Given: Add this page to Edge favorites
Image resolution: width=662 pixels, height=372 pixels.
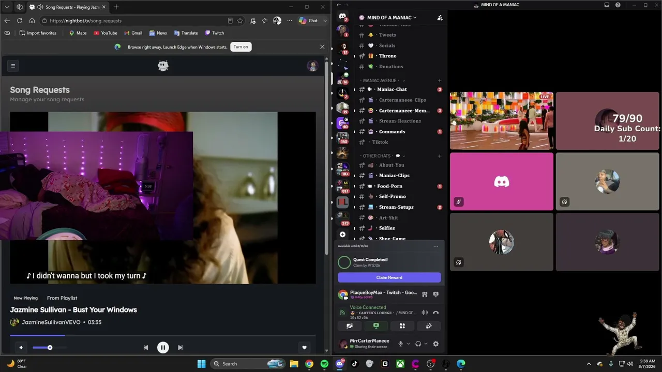Looking at the screenshot, I should click(240, 21).
